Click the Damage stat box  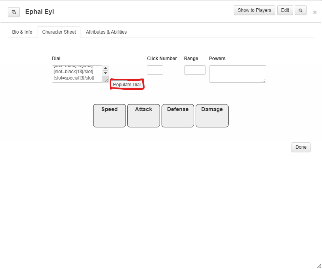[x=212, y=116]
